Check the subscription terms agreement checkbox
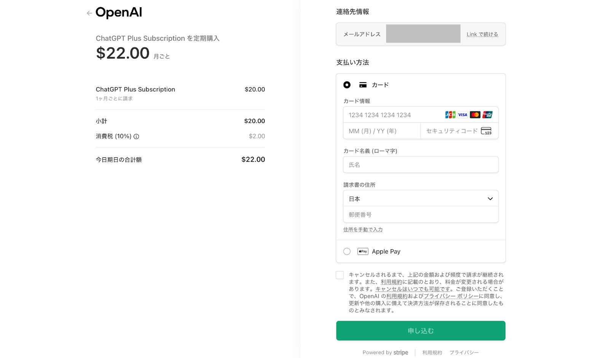609x358 pixels. [x=340, y=275]
